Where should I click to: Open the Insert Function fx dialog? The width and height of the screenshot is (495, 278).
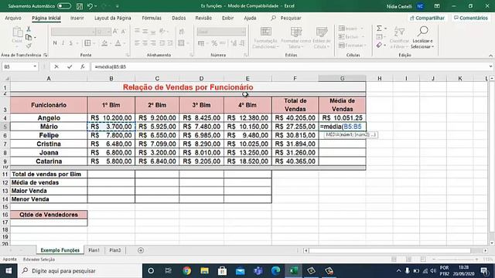click(x=83, y=66)
